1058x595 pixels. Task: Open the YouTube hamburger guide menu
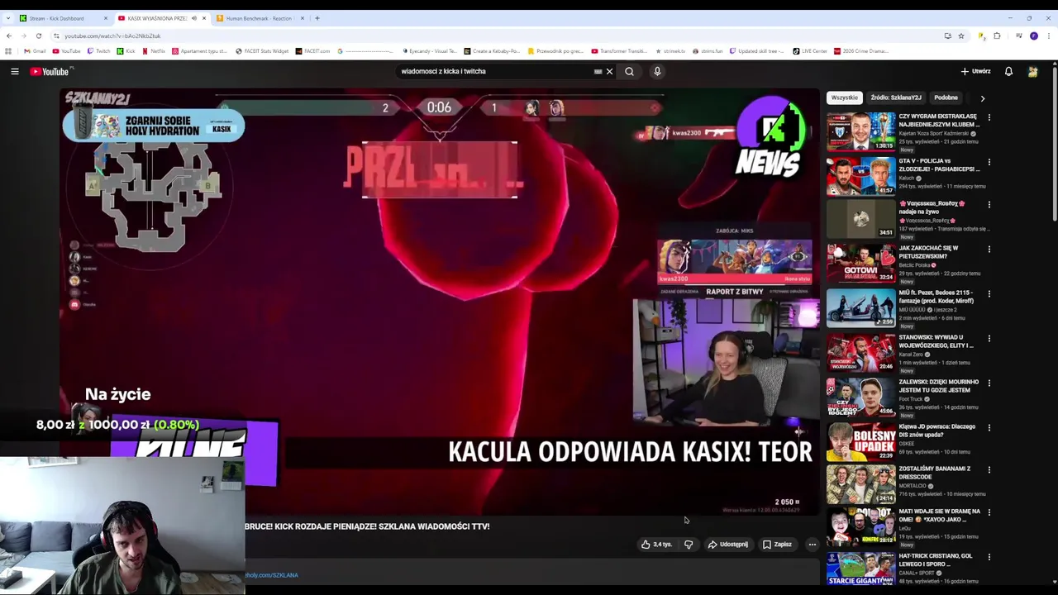coord(15,72)
